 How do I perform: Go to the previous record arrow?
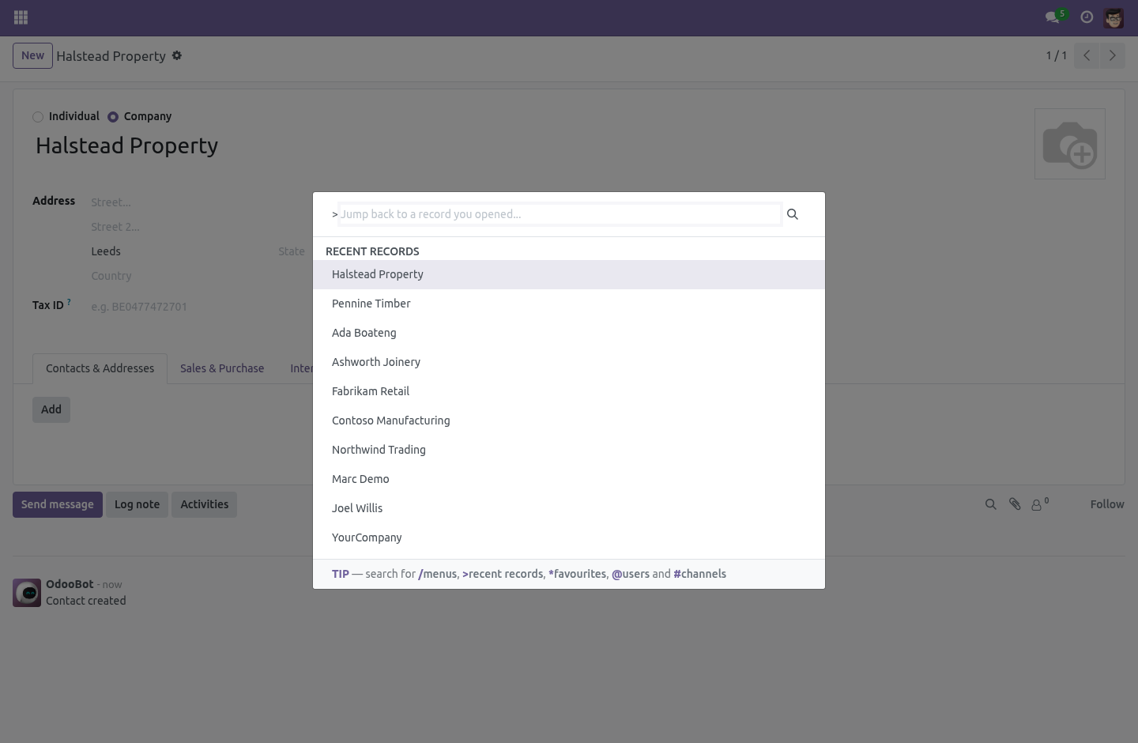[x=1087, y=55]
